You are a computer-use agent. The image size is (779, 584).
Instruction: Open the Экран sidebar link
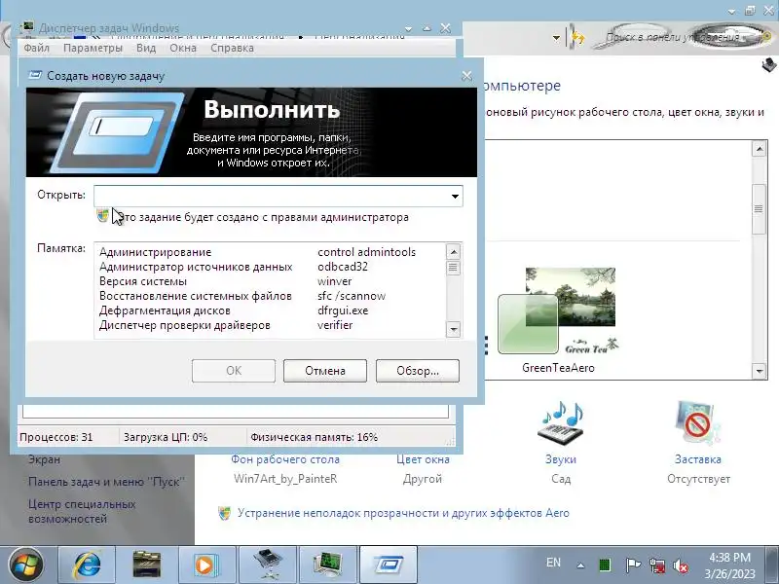pos(44,459)
